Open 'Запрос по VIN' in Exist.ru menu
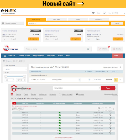 pos(24,56)
